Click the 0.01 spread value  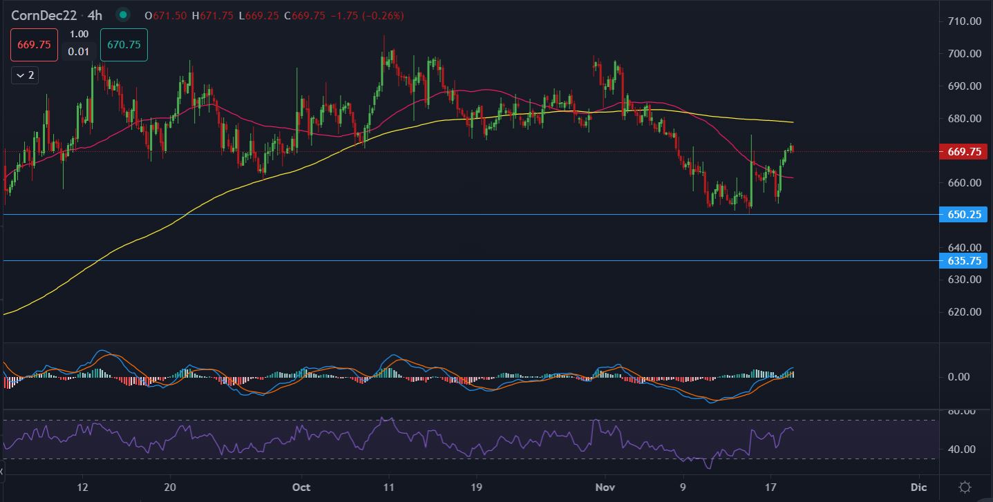79,51
